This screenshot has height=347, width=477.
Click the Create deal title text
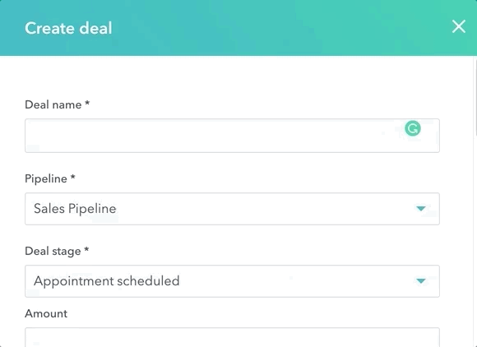click(x=68, y=28)
